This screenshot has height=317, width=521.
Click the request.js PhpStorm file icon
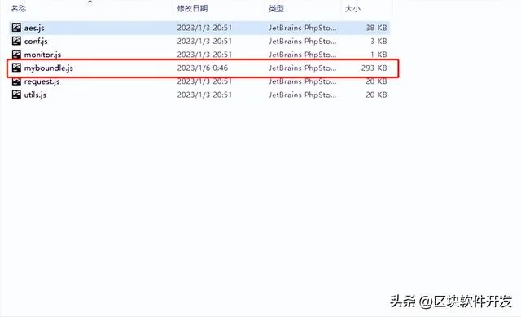coord(16,81)
